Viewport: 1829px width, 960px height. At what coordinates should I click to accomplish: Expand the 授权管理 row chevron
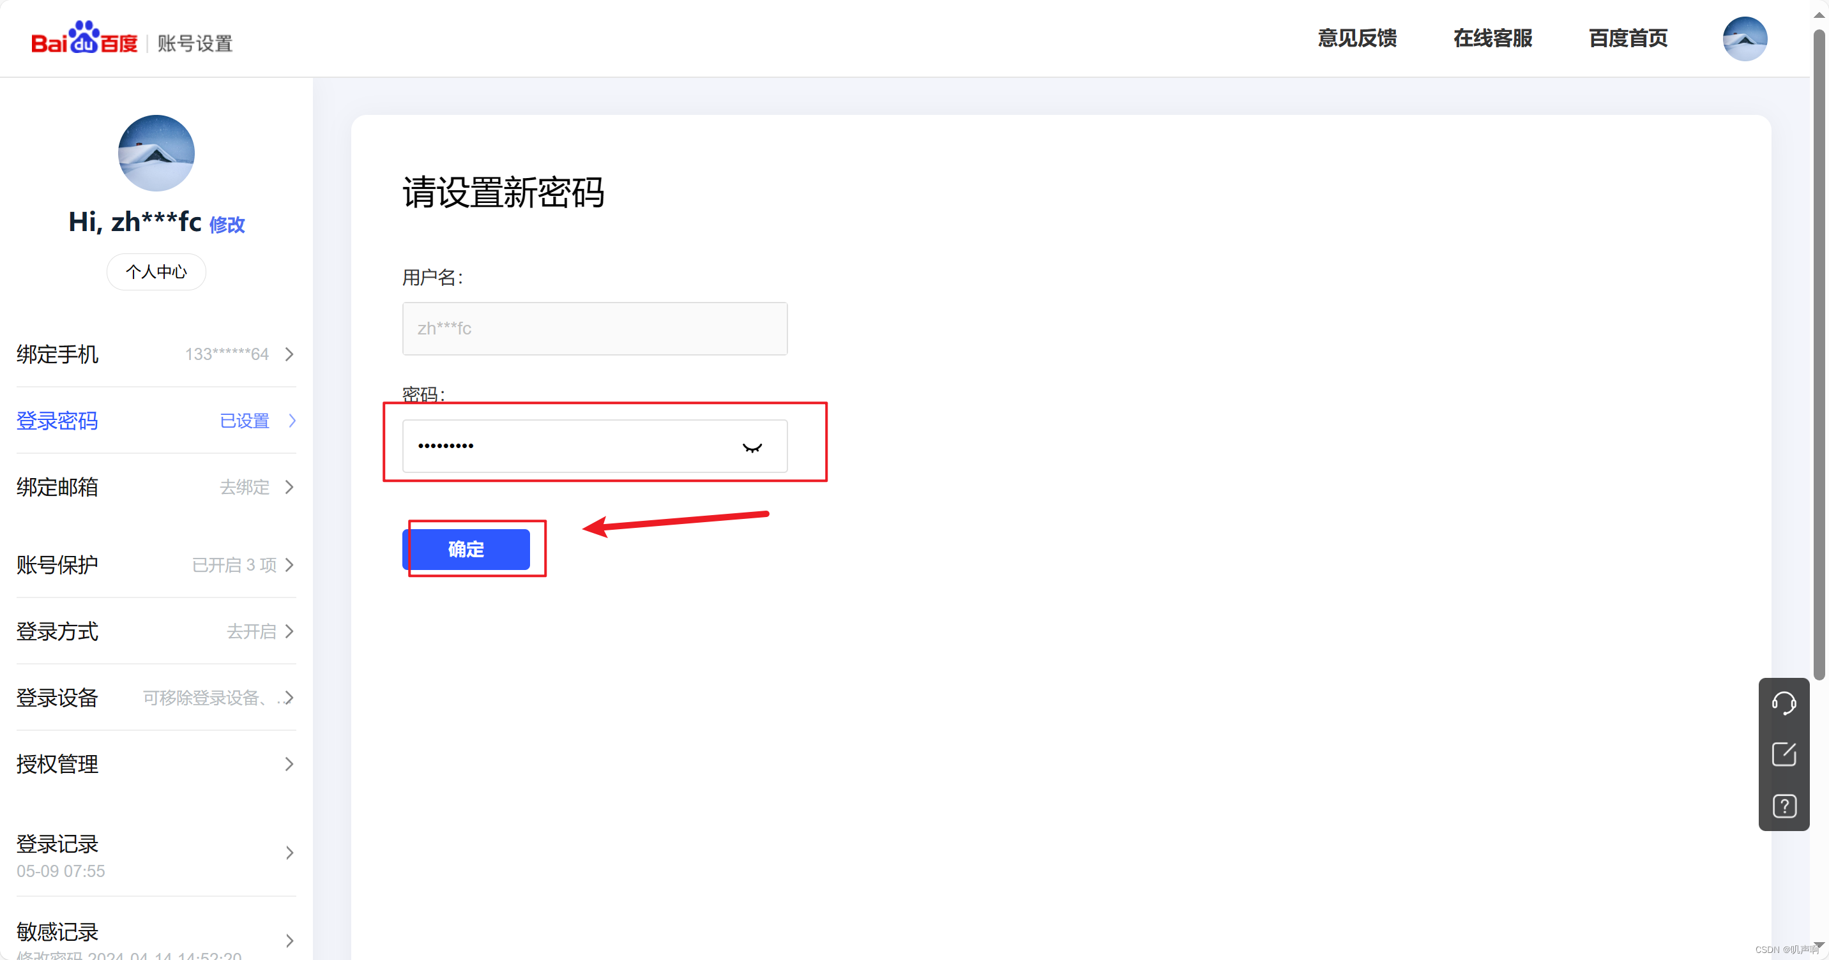click(289, 764)
